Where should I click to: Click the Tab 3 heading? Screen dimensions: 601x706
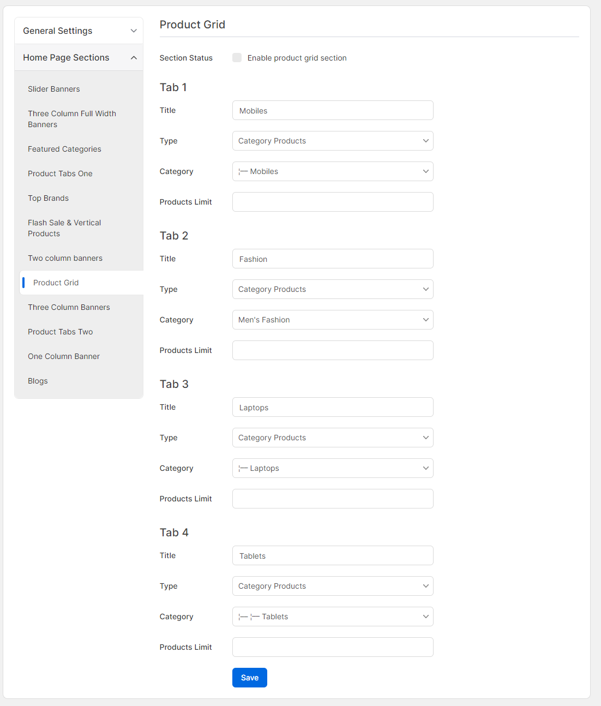tap(173, 384)
